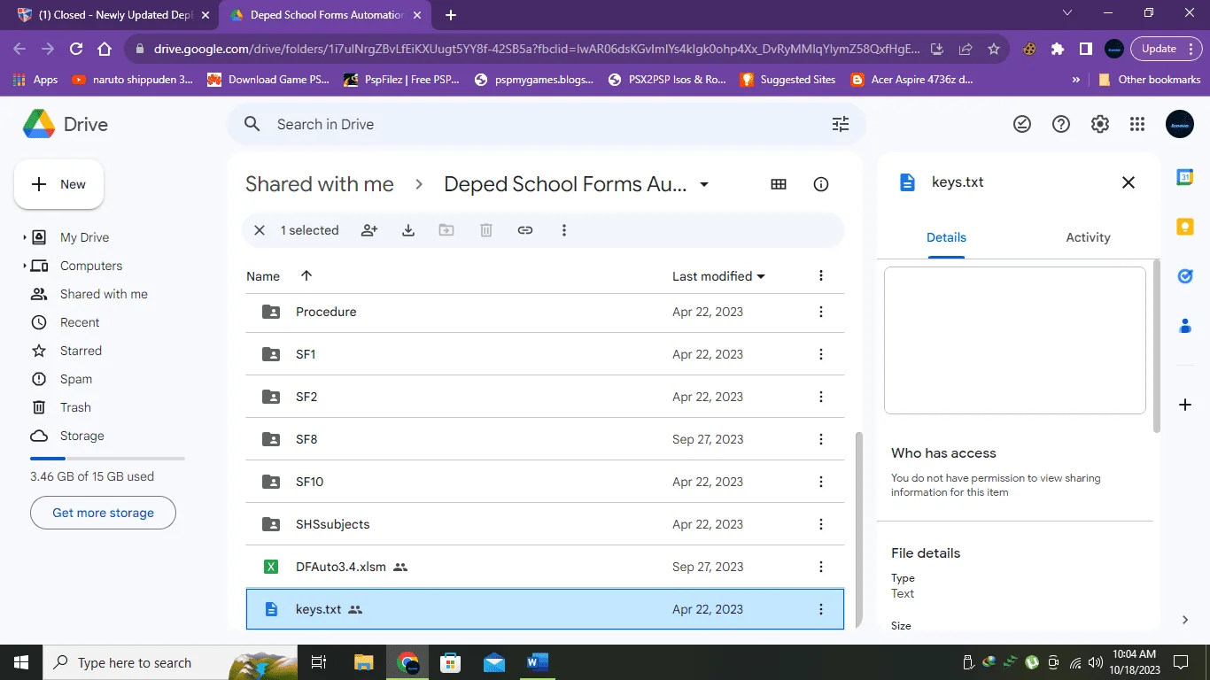Open search options filter icon

(841, 124)
